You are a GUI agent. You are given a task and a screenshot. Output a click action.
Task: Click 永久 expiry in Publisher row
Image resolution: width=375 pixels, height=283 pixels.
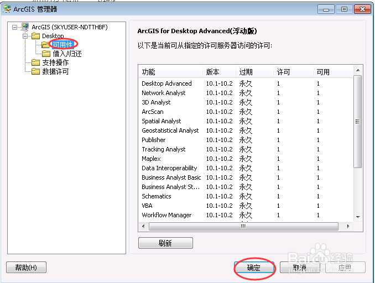click(x=246, y=140)
